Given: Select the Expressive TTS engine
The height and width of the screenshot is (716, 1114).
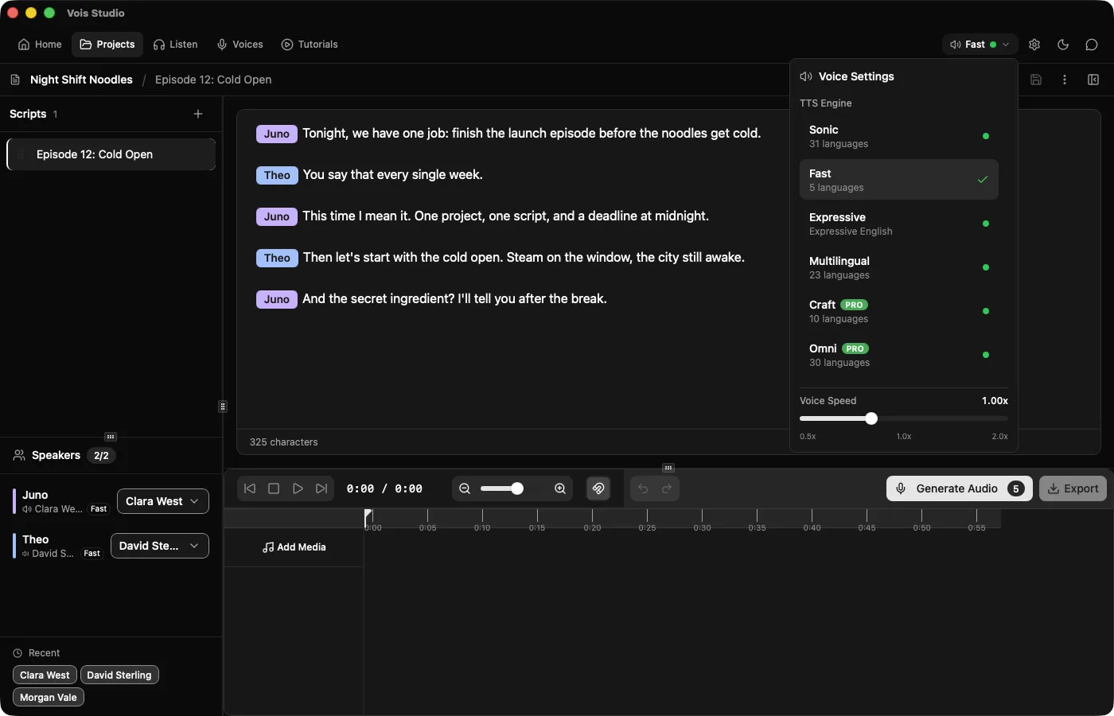Looking at the screenshot, I should click(x=899, y=224).
